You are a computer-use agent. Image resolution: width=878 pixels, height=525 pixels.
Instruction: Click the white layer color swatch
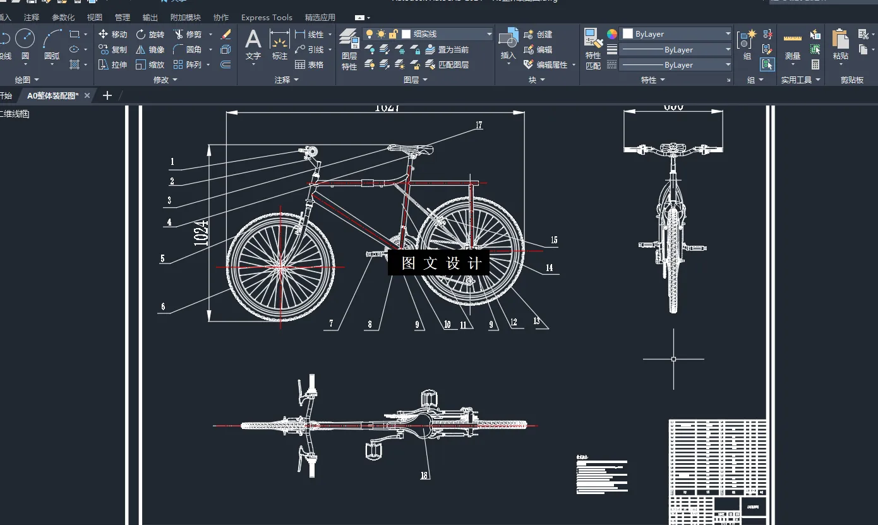[x=406, y=34]
